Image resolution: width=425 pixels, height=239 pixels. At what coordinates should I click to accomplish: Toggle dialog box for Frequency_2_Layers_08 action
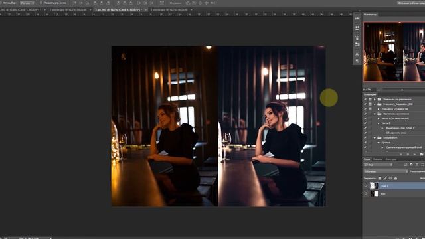371,109
